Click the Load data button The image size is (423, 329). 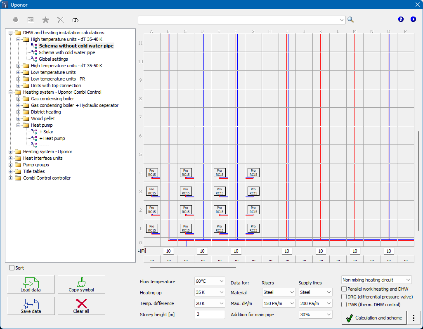point(31,284)
